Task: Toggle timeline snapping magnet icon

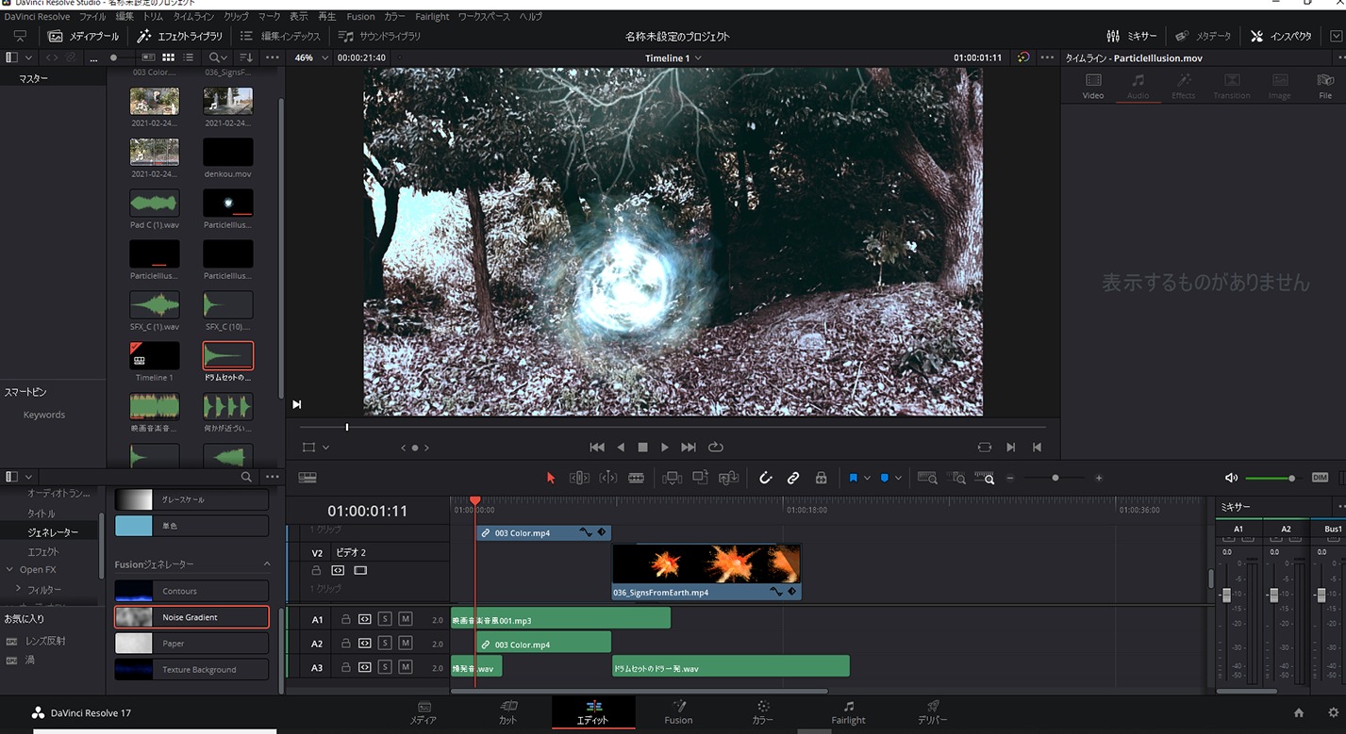Action: (x=766, y=478)
